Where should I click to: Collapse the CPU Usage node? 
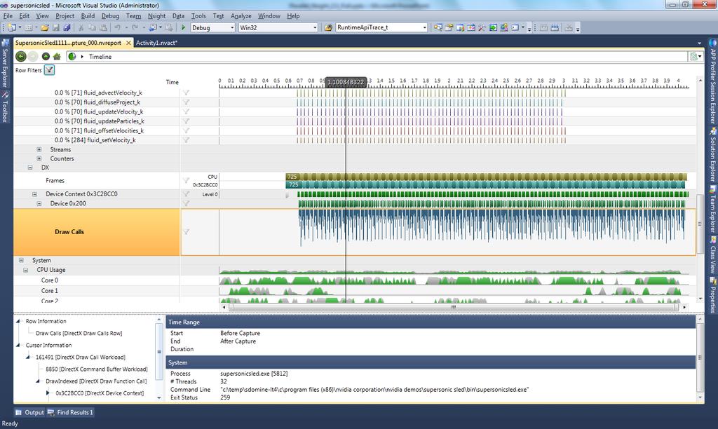click(x=26, y=270)
